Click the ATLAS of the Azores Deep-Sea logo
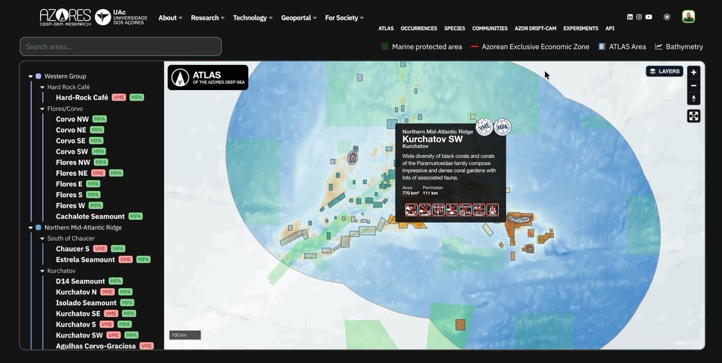The image size is (722, 363). [208, 77]
